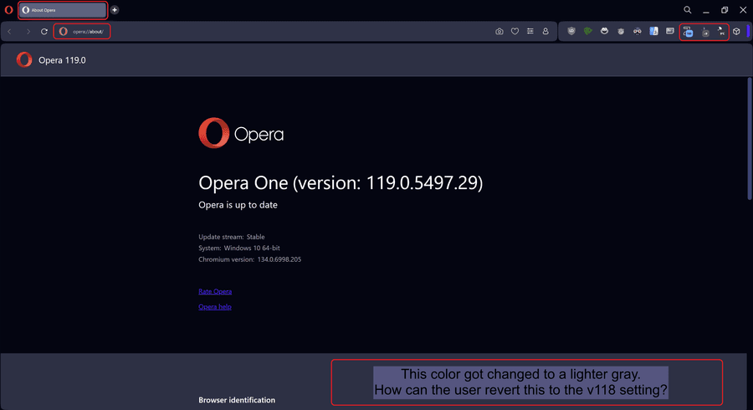753x410 pixels.
Task: Go back to the previous page
Action: tap(9, 32)
